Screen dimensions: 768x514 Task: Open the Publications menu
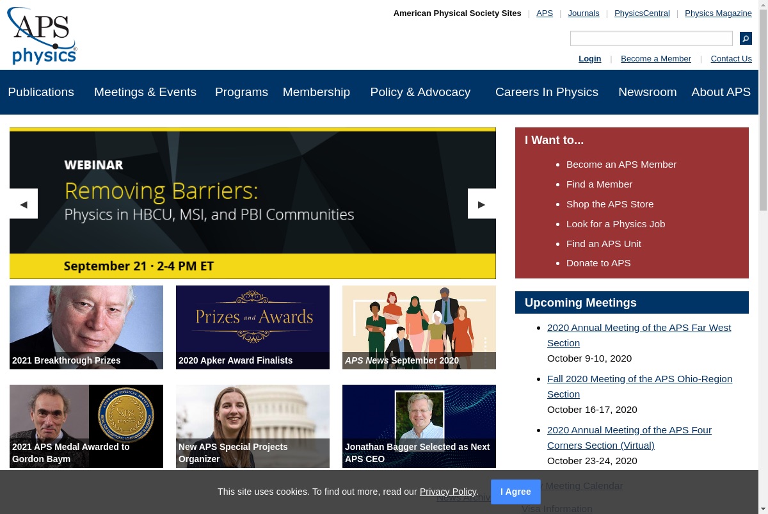pyautogui.click(x=41, y=92)
